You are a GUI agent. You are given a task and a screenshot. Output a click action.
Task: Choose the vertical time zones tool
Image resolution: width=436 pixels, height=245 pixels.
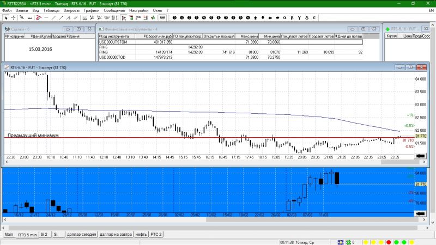[x=114, y=18]
